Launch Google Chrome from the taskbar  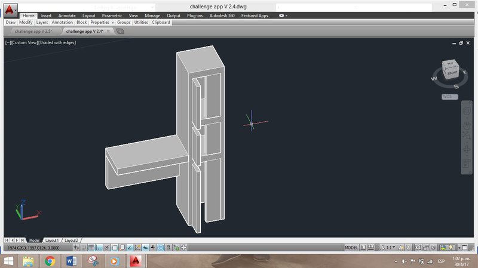coord(50,261)
